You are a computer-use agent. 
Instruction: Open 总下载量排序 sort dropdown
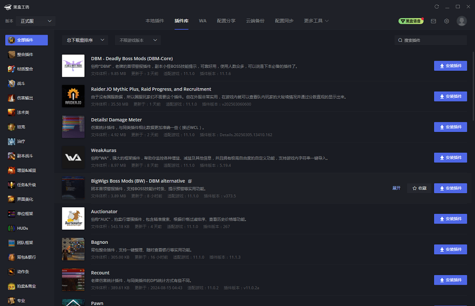click(x=85, y=40)
